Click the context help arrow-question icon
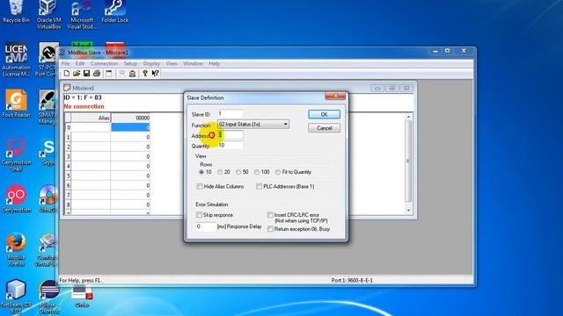The image size is (563, 316). [155, 74]
